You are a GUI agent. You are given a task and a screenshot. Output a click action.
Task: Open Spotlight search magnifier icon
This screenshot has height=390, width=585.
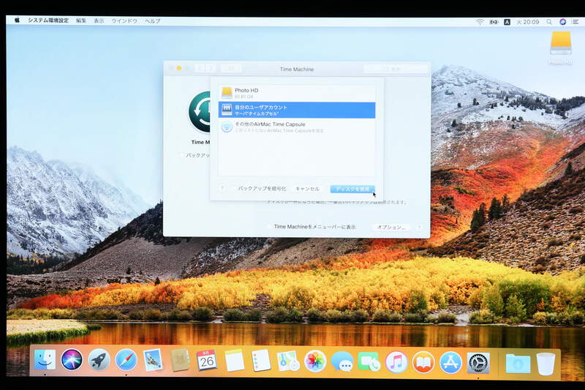pos(549,22)
